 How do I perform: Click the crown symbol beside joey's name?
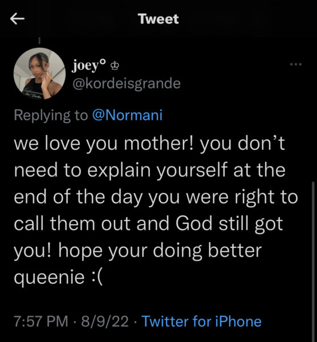(115, 66)
